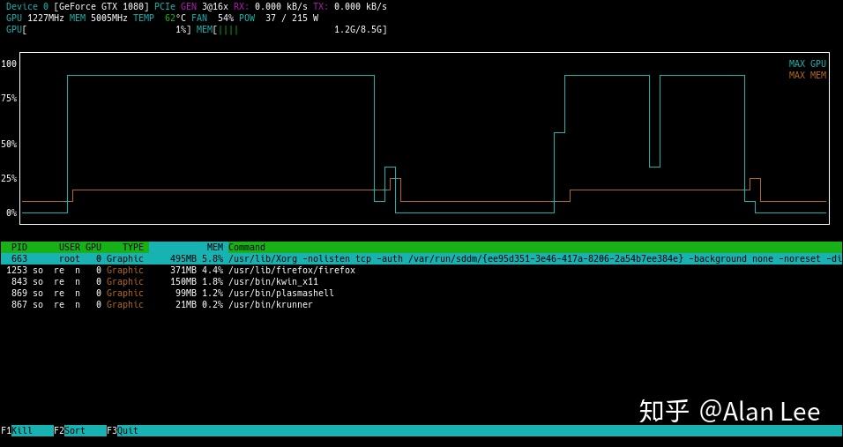Image resolution: width=843 pixels, height=447 pixels.
Task: Click the F2 Sort button
Action: pos(79,430)
